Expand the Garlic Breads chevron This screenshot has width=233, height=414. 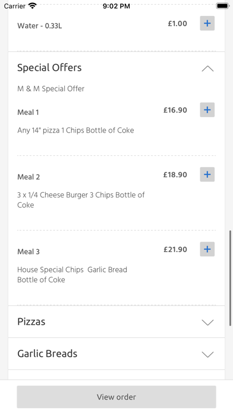tap(207, 355)
